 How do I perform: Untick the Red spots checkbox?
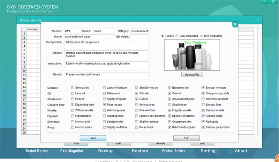point(203,122)
